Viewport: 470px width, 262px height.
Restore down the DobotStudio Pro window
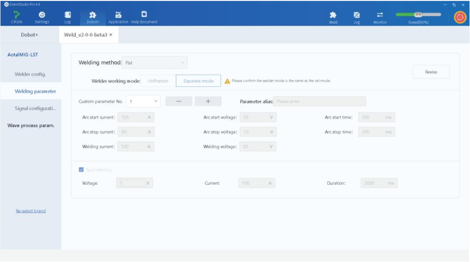coord(454,4)
